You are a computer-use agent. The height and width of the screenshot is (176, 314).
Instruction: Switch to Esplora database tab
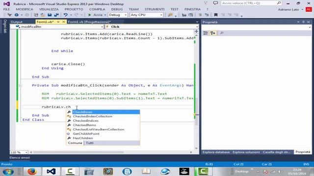point(216,152)
